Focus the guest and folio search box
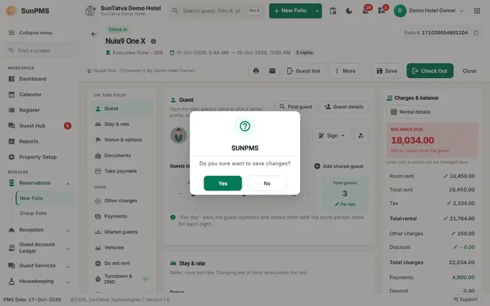Screen dimensions: 490x306 (216, 11)
